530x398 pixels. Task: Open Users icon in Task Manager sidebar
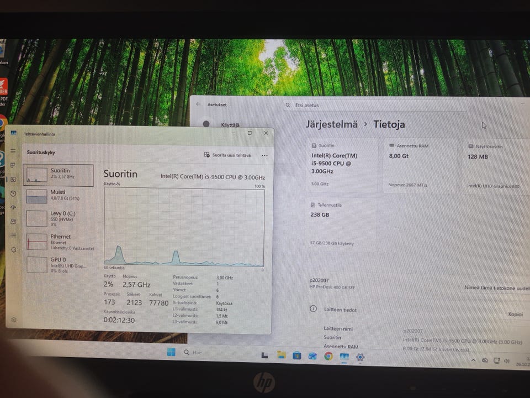pos(13,221)
